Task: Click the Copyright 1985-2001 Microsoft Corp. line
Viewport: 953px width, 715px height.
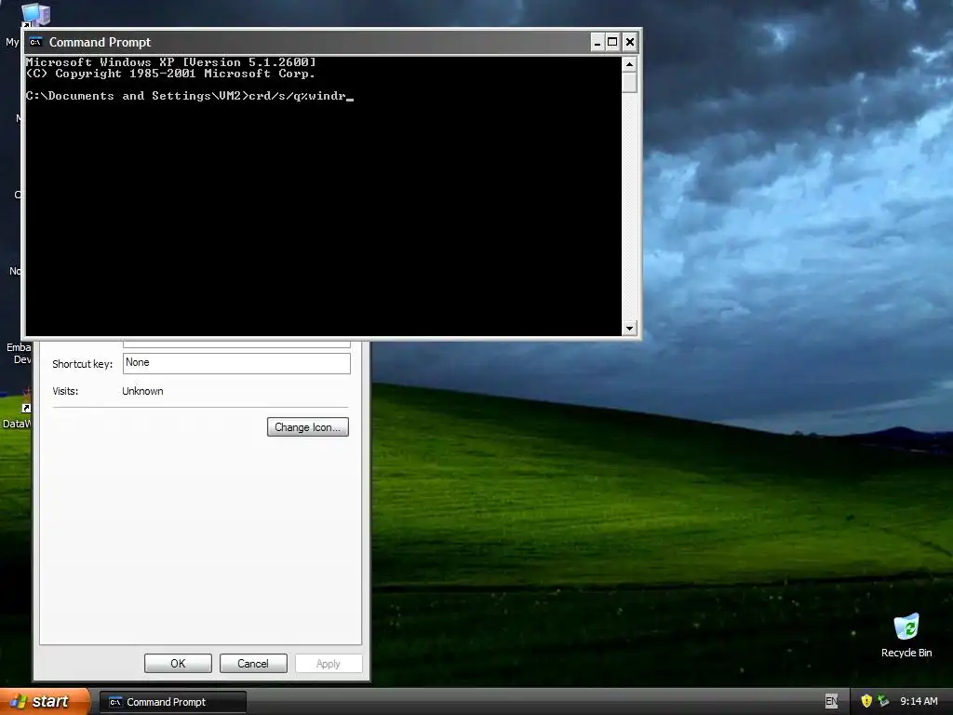Action: (171, 74)
